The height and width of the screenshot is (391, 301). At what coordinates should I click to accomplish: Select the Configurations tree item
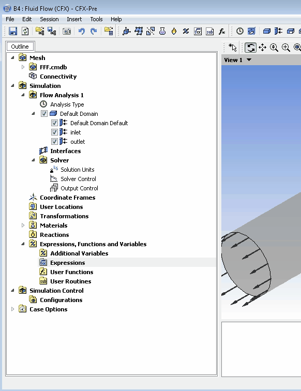(x=61, y=300)
